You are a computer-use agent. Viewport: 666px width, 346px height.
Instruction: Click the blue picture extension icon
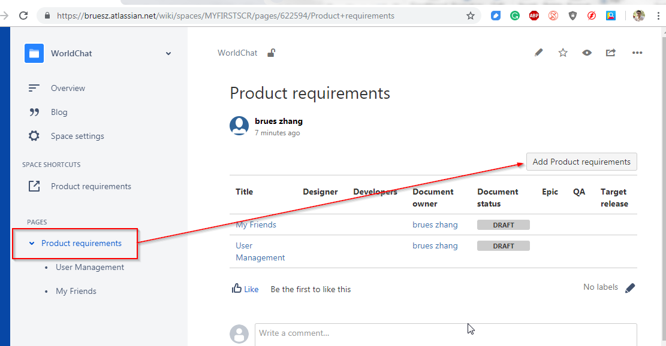pos(611,16)
